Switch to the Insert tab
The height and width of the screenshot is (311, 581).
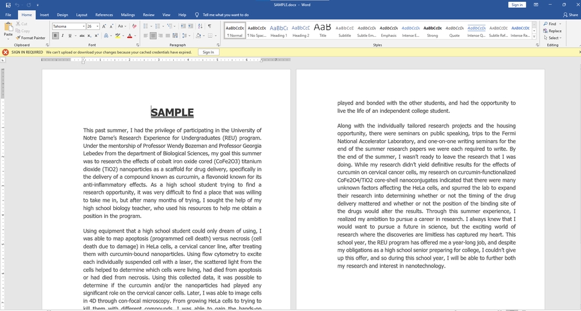coord(44,14)
